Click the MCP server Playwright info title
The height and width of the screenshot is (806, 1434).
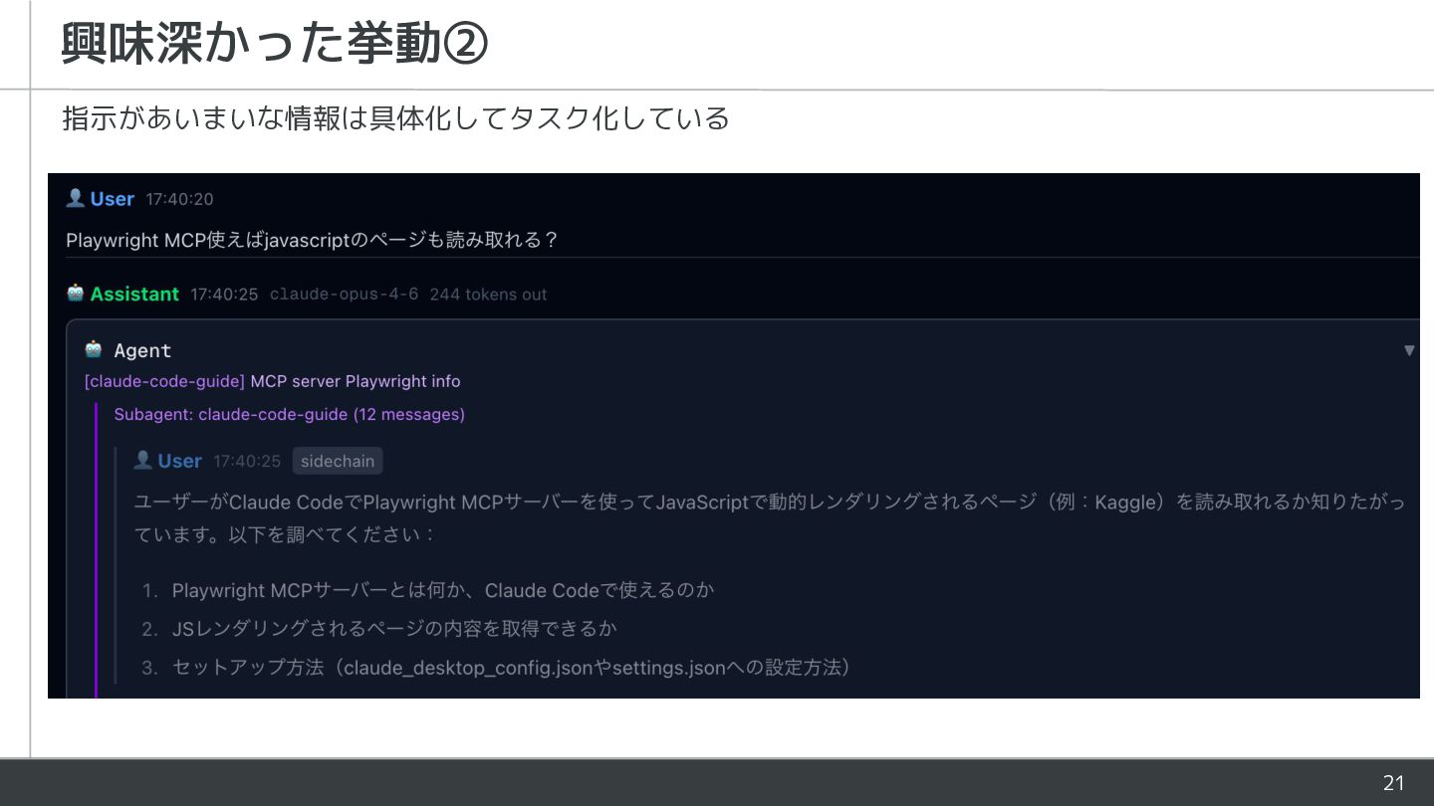coord(356,381)
